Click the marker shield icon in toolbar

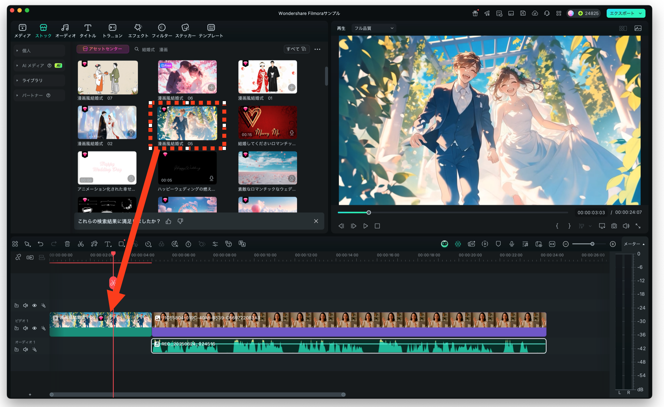(x=498, y=244)
